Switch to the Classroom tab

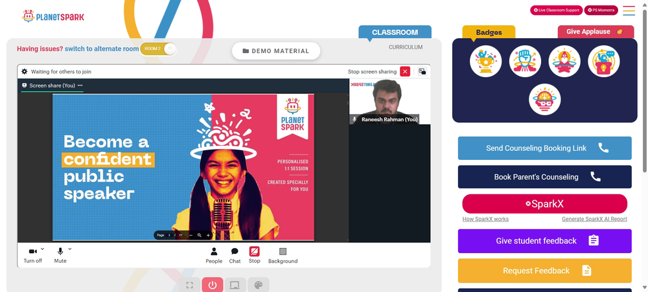[x=395, y=32]
